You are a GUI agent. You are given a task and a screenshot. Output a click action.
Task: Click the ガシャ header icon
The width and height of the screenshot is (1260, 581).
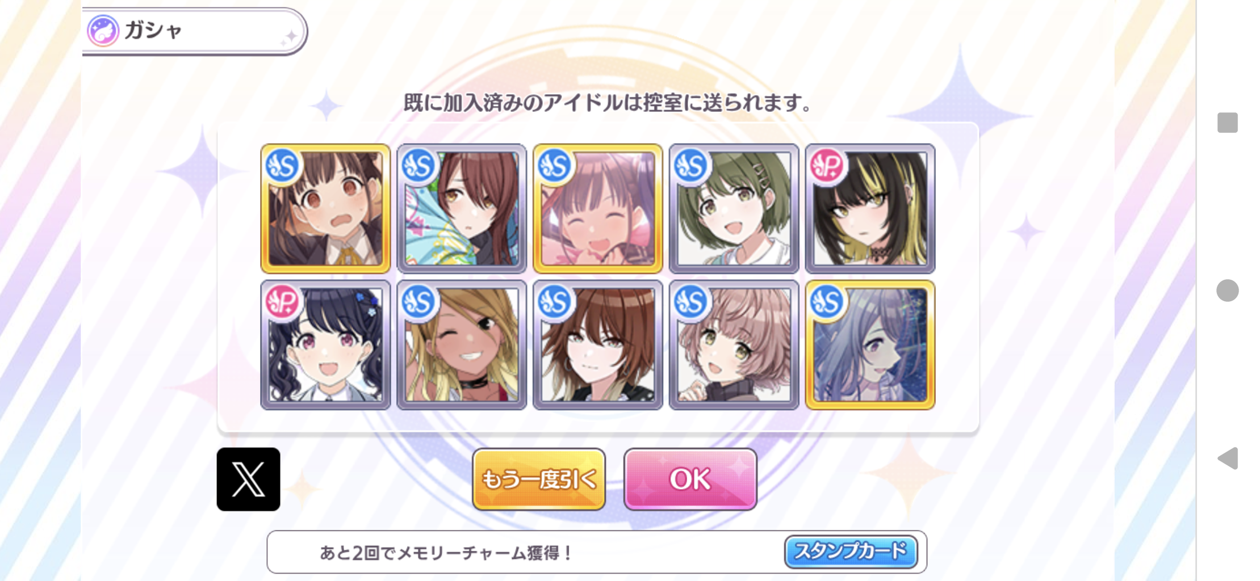click(x=103, y=31)
